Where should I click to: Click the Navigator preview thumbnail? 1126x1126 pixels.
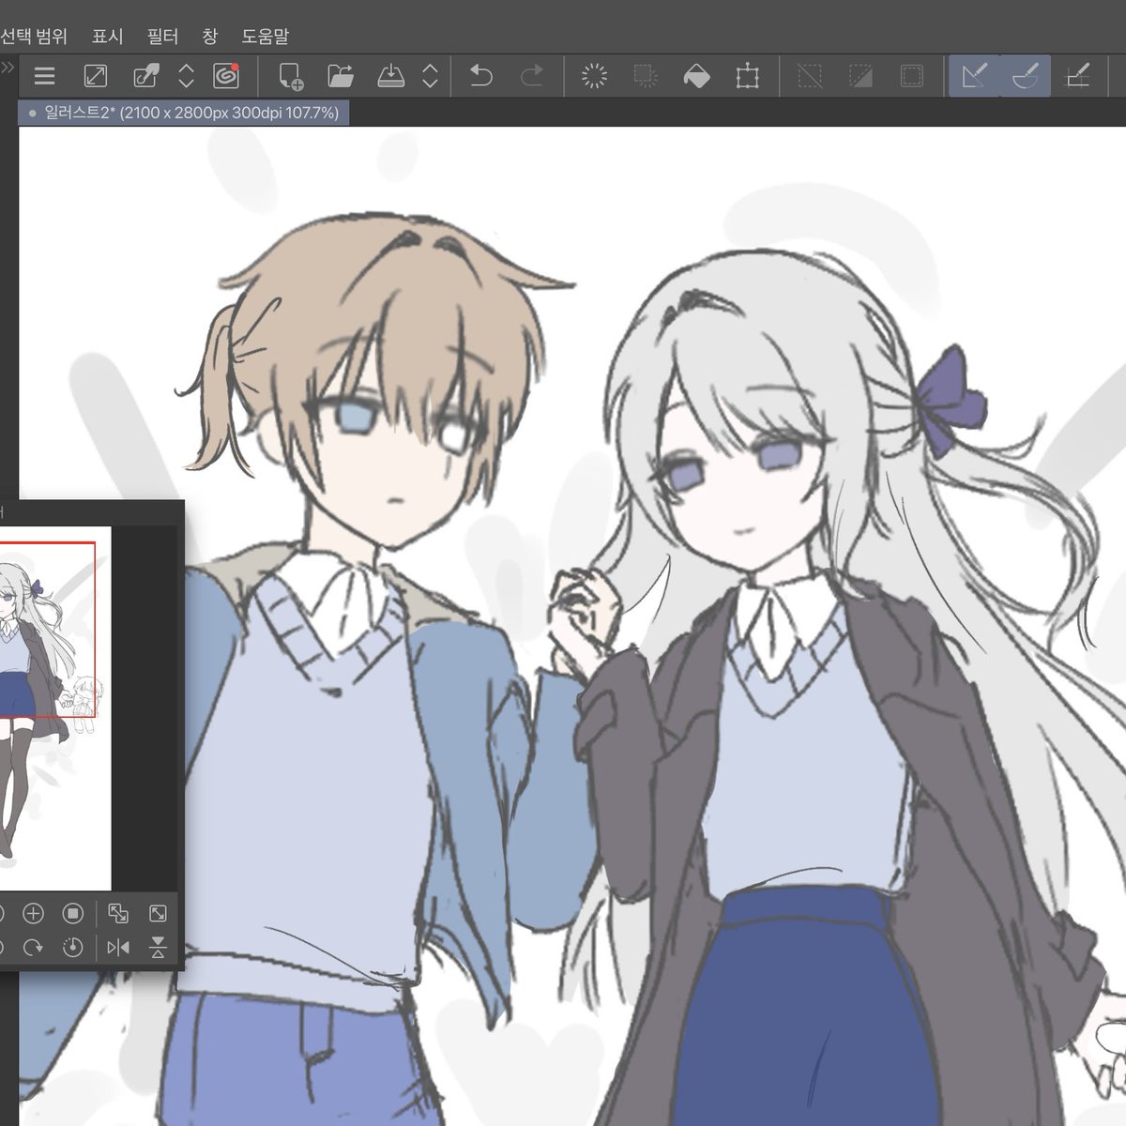coord(55,708)
